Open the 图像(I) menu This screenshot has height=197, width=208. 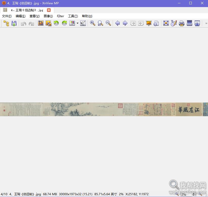48,16
